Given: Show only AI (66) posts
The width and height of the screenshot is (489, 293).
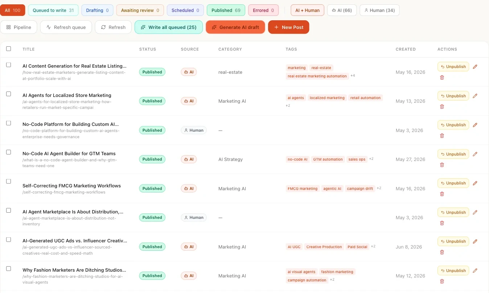Looking at the screenshot, I should pos(342,10).
